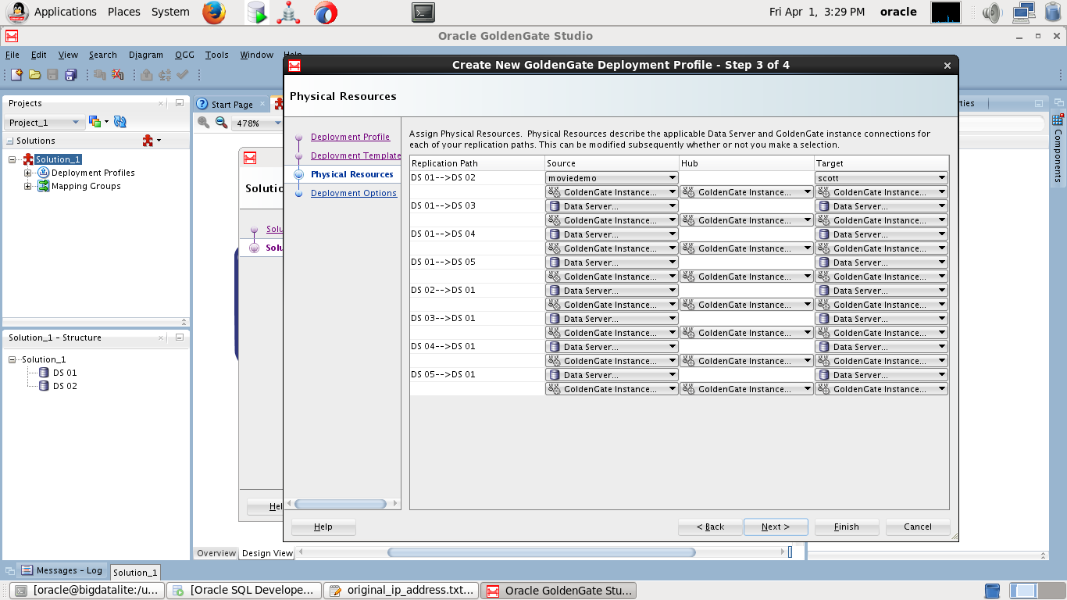
Task: Open the moviedemo source dropdown for DS 01-->DS 02
Action: pyautogui.click(x=612, y=178)
